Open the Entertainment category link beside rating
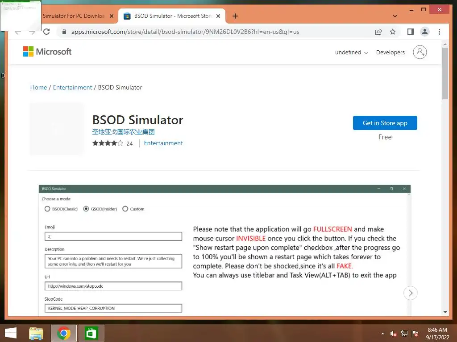 click(163, 143)
